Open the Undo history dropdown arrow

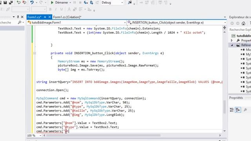pyautogui.click(x=36, y=3)
